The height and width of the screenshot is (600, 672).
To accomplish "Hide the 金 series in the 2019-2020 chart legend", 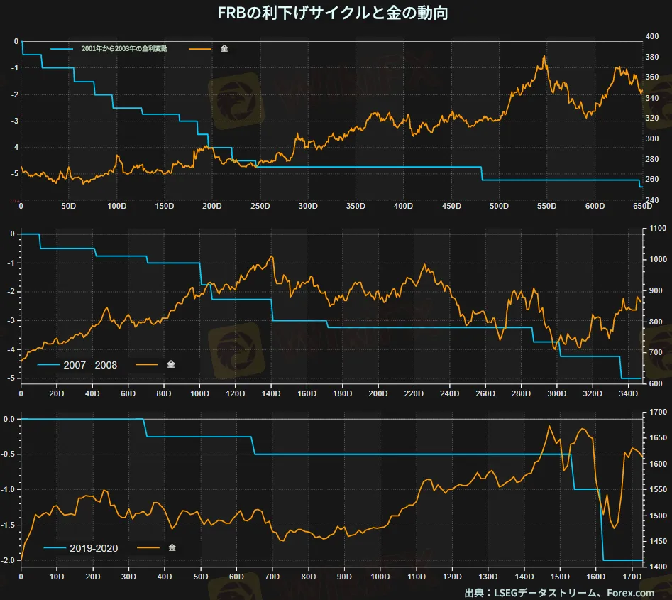I will [x=172, y=548].
